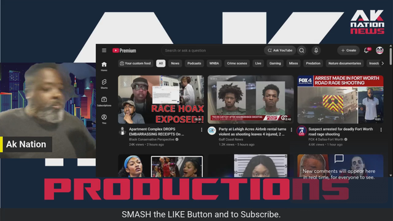Open Shorts from the sidebar
The image size is (393, 221).
point(104,84)
